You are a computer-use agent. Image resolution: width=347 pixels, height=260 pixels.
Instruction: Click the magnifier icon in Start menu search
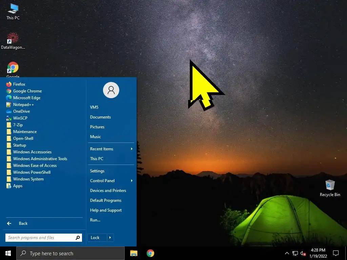pos(78,238)
